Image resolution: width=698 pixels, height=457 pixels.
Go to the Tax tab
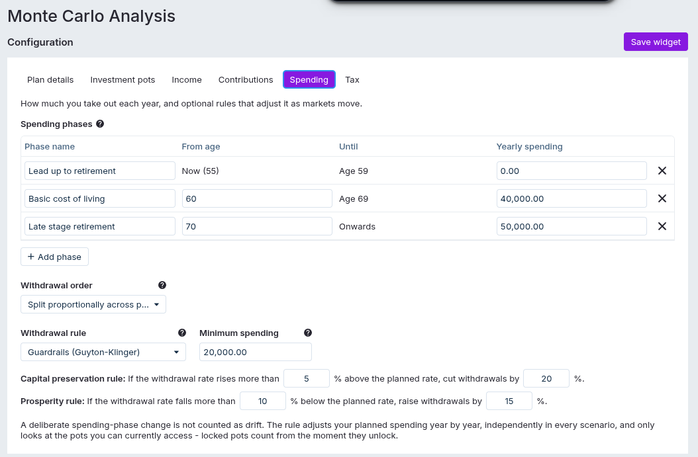[352, 79]
